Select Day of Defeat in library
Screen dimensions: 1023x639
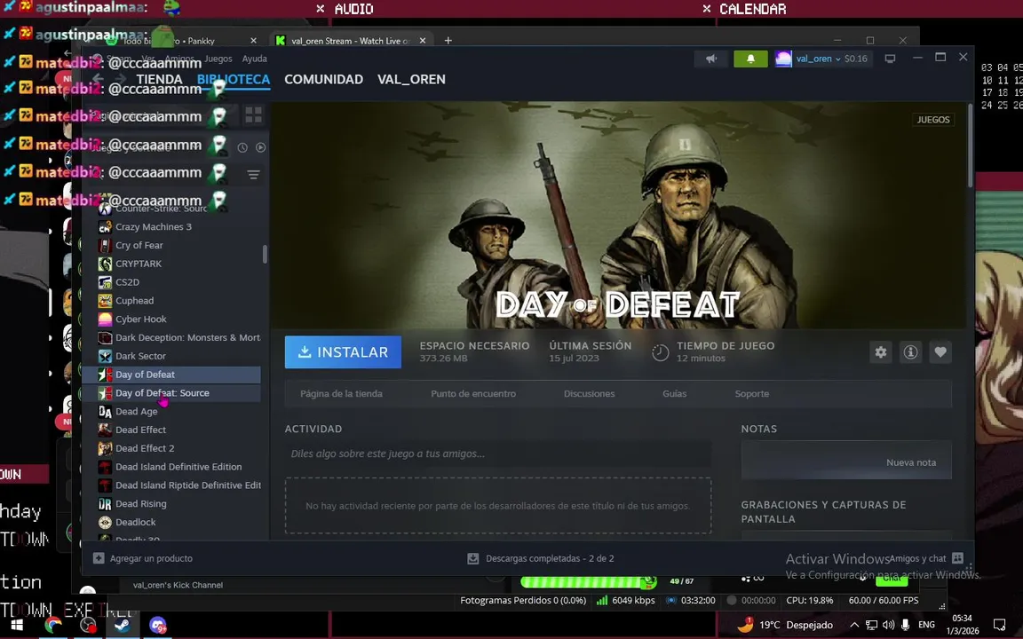click(170, 375)
